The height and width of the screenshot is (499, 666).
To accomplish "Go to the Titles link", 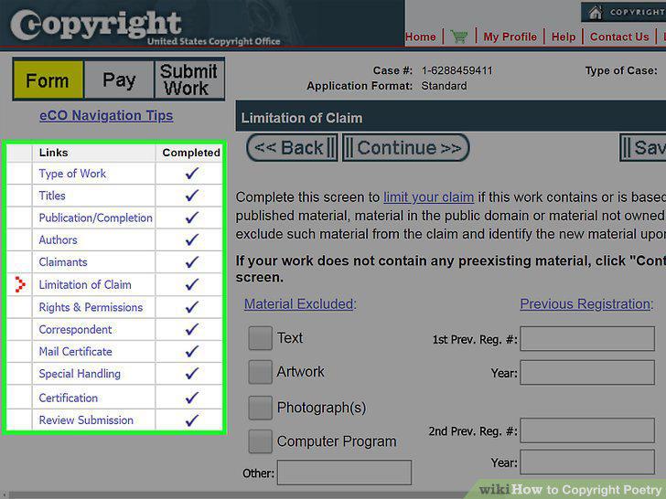I will (52, 196).
